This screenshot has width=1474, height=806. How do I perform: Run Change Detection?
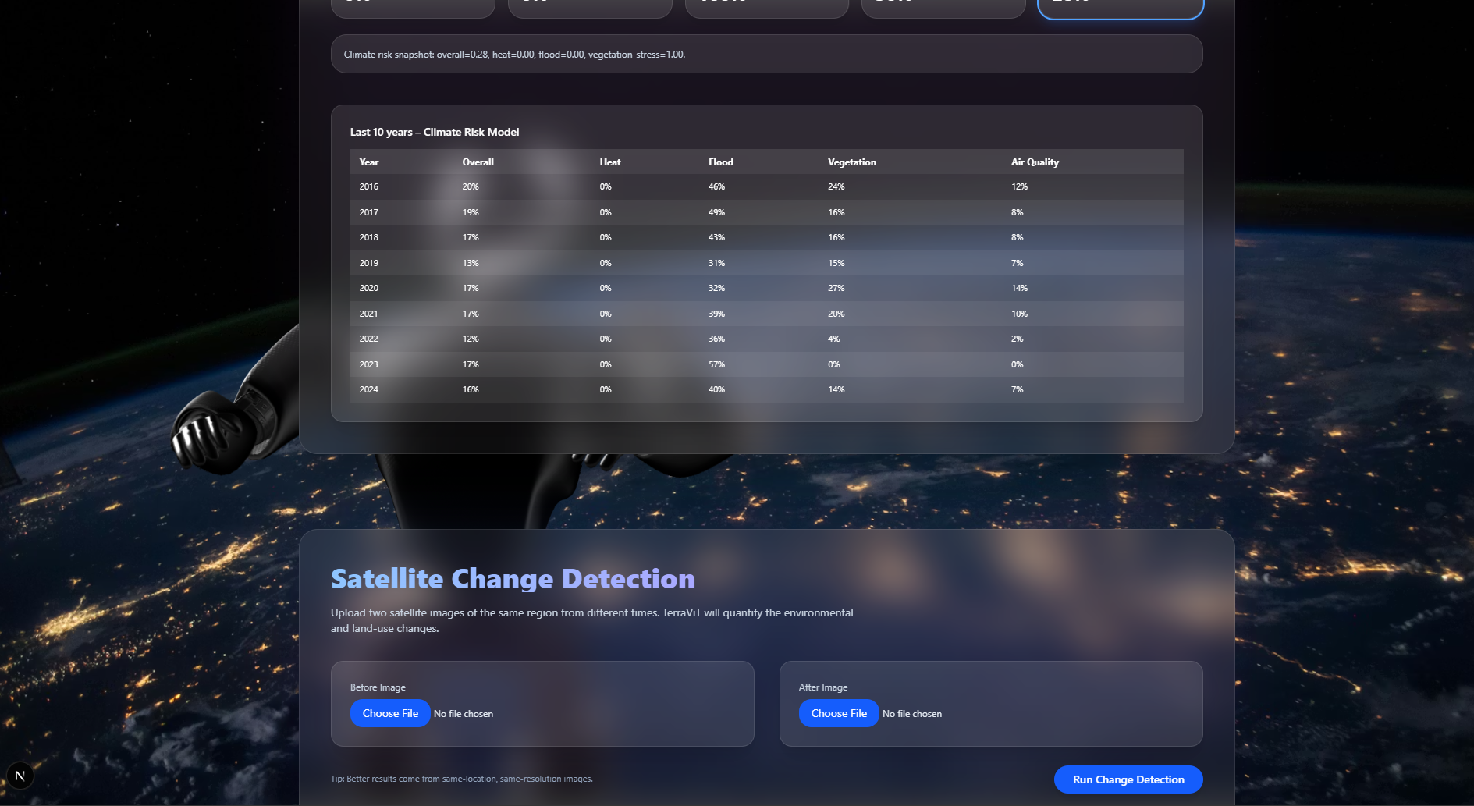1128,779
